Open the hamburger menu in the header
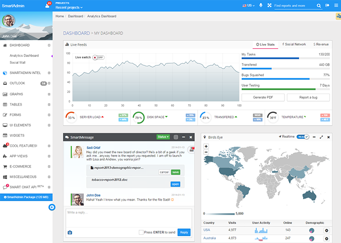The image size is (341, 243). (x=335, y=6)
